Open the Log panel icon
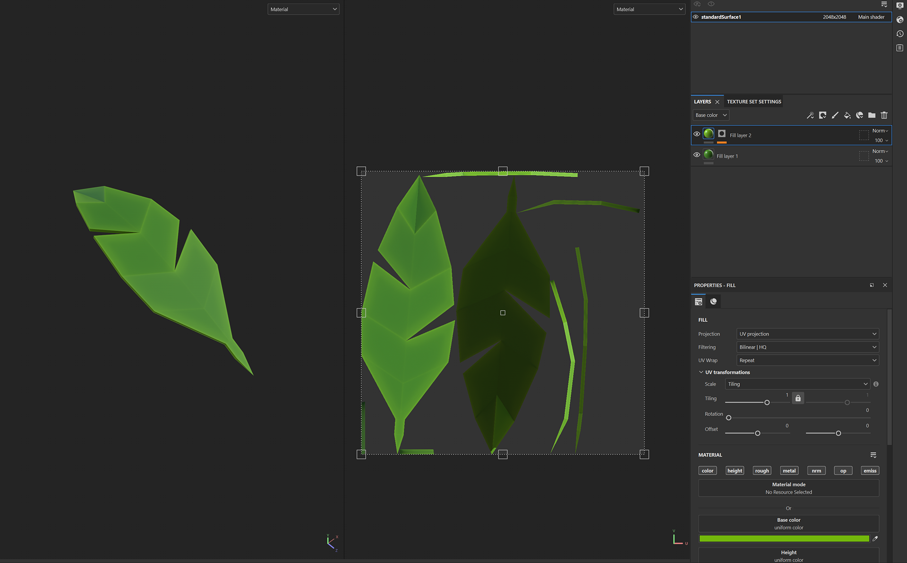This screenshot has width=907, height=563. click(x=900, y=48)
